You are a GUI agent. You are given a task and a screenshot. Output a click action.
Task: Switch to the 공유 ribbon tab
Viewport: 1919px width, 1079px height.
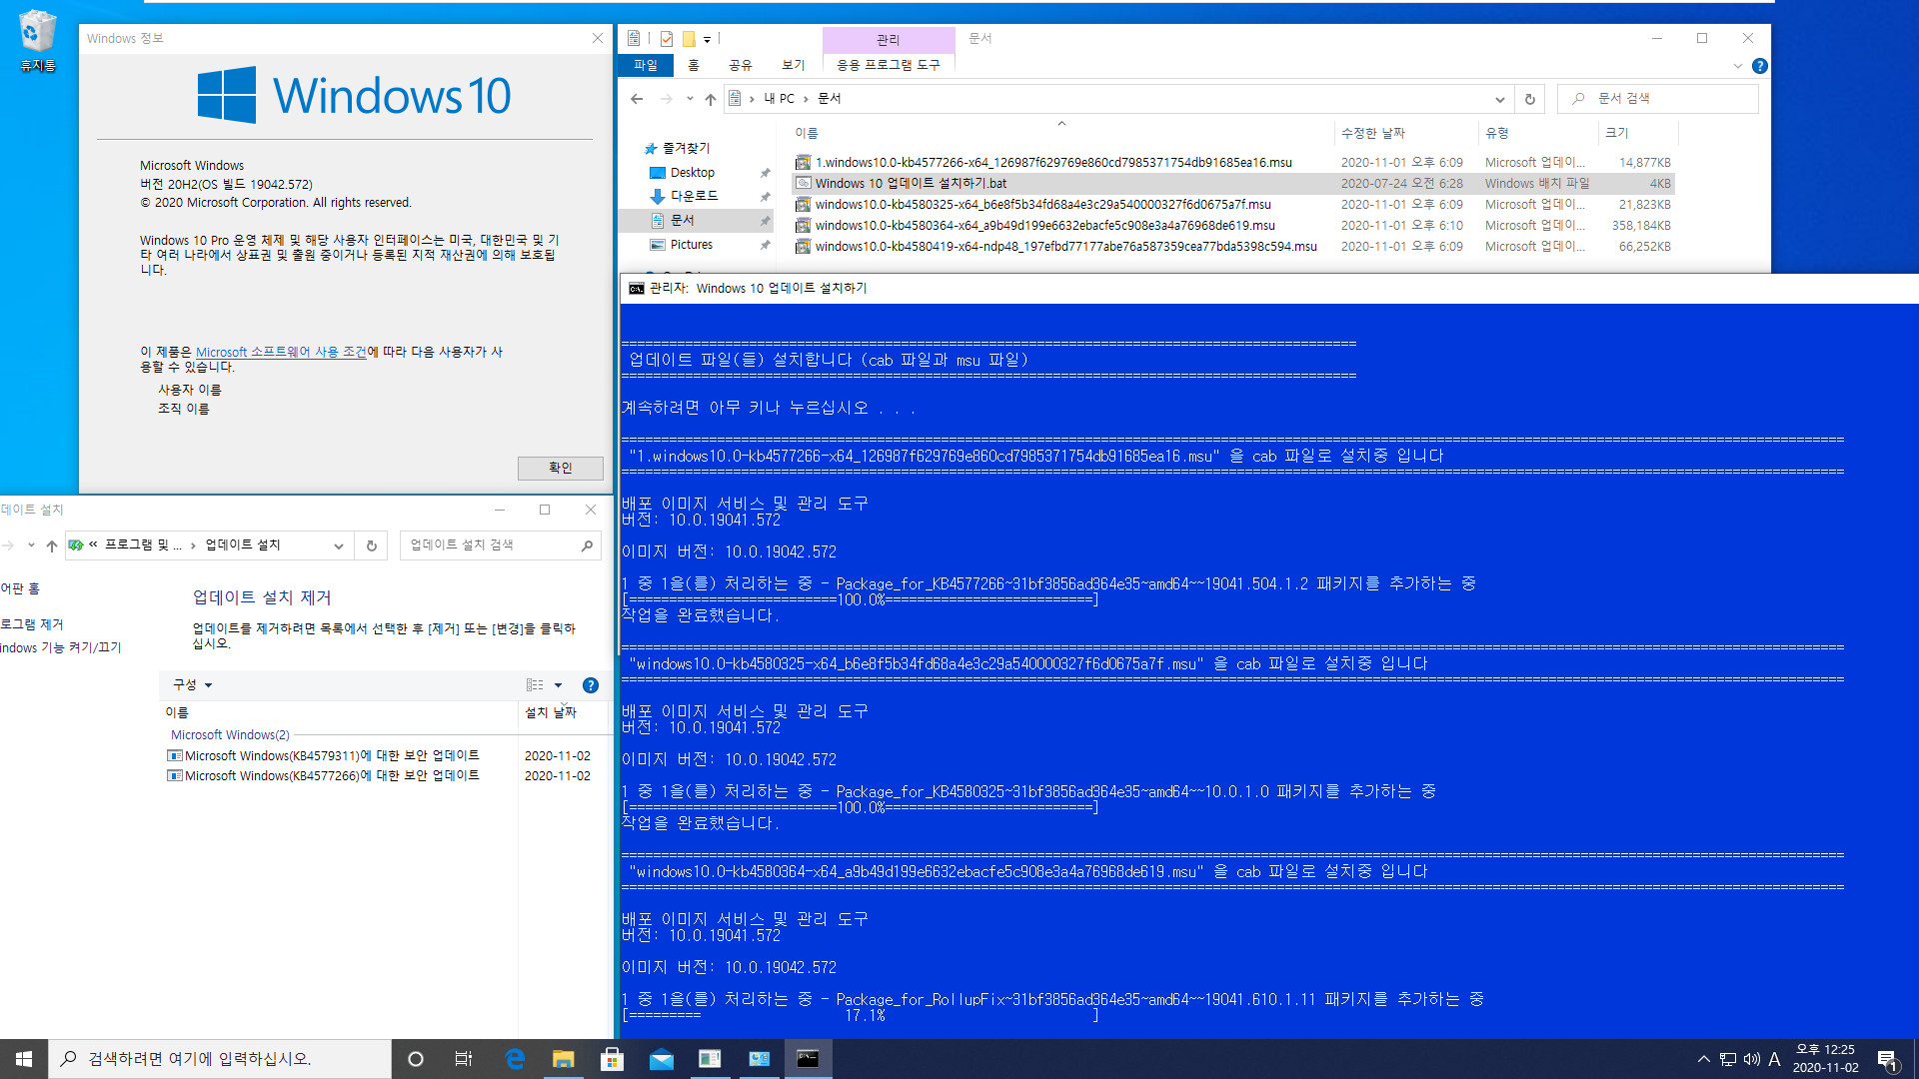[x=740, y=65]
